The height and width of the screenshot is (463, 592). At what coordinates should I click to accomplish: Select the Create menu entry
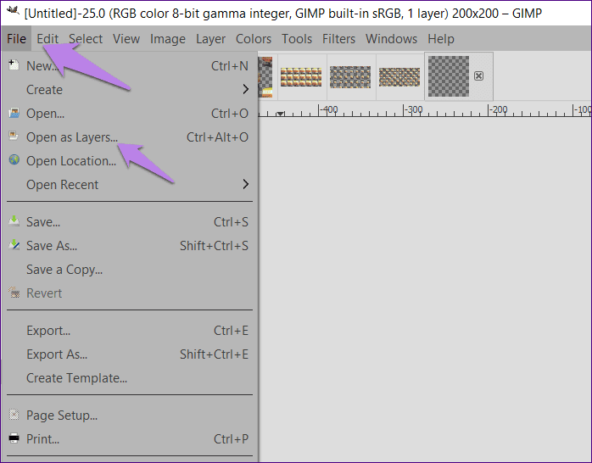point(130,89)
